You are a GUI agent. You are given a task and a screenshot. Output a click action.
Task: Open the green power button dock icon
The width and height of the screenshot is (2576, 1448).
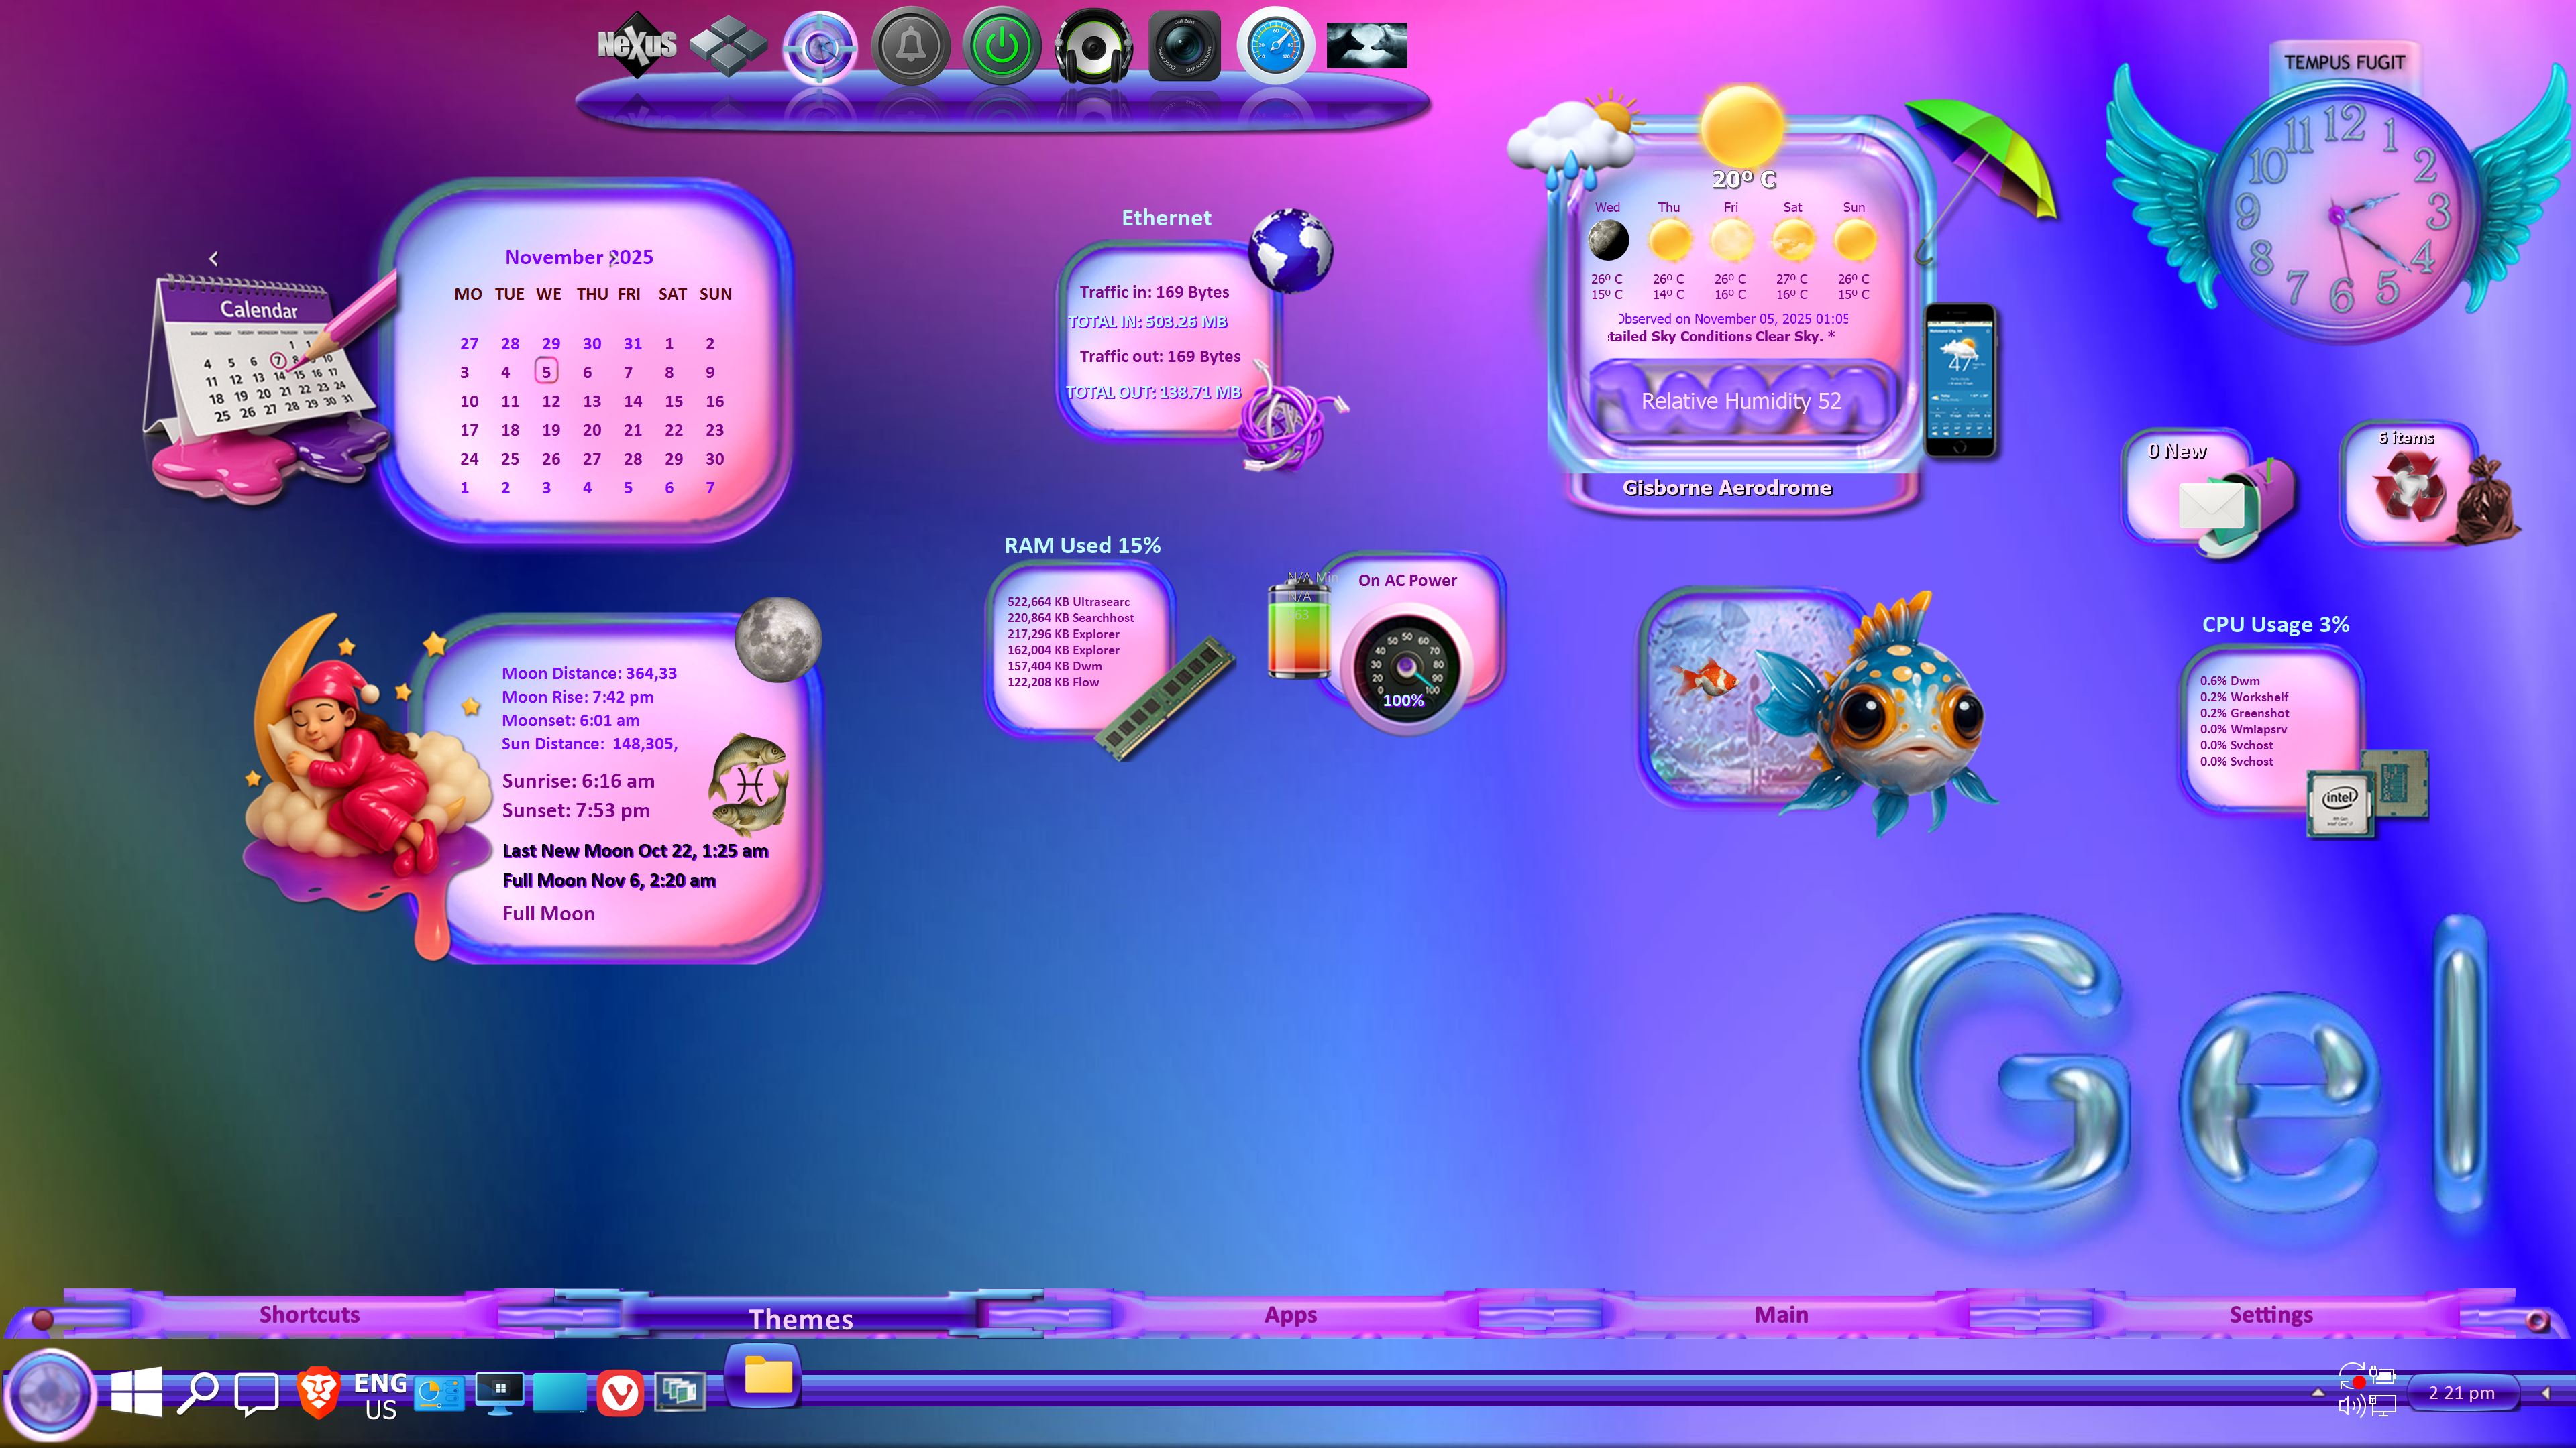(1002, 46)
